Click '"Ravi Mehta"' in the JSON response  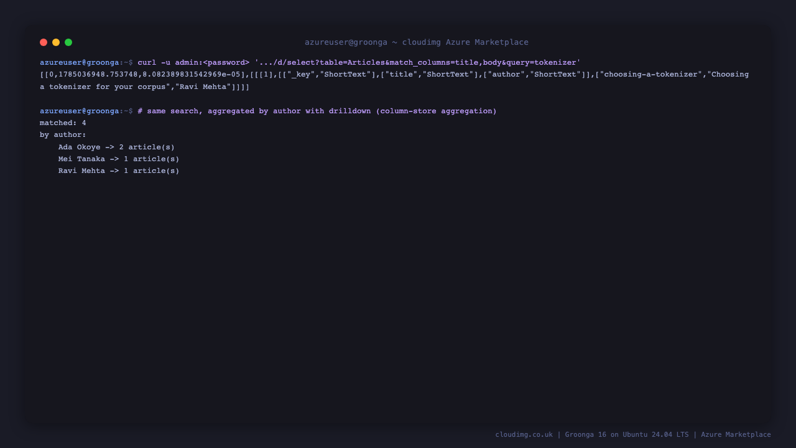(x=203, y=86)
